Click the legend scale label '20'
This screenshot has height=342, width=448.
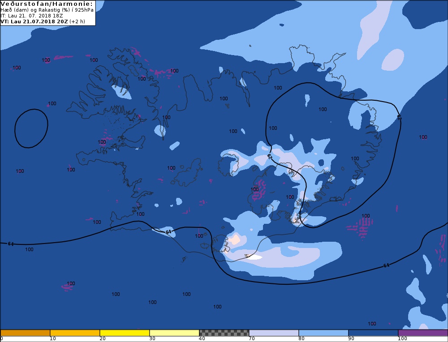click(x=102, y=339)
